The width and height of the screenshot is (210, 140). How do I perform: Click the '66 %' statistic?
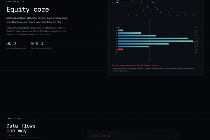point(11,43)
